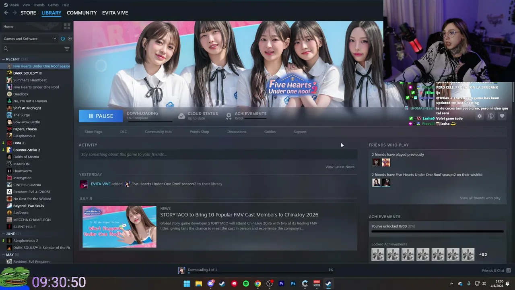Image resolution: width=515 pixels, height=290 pixels.
Task: Select Dota 2 in the library list
Action: pos(19,143)
